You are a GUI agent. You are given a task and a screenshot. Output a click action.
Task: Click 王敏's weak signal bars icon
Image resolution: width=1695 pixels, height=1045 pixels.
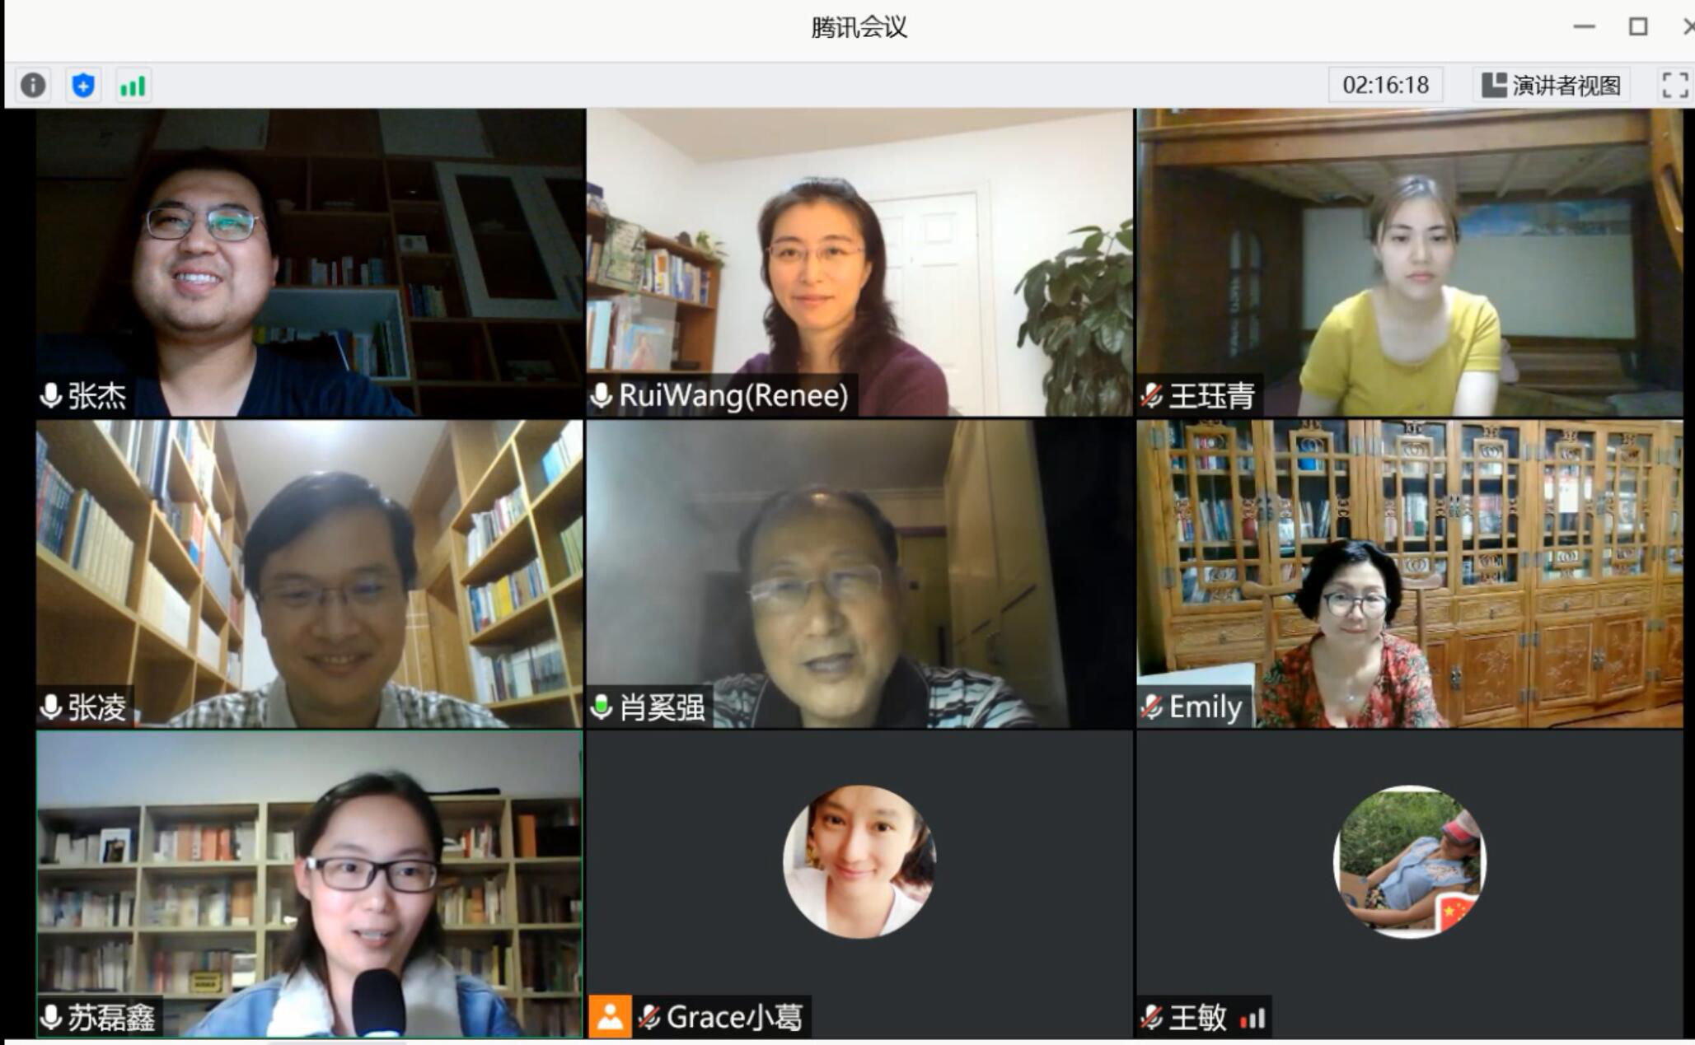[1253, 1019]
